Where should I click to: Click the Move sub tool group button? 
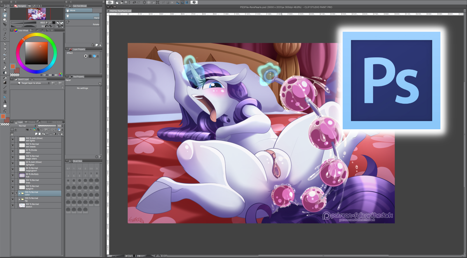(79, 10)
